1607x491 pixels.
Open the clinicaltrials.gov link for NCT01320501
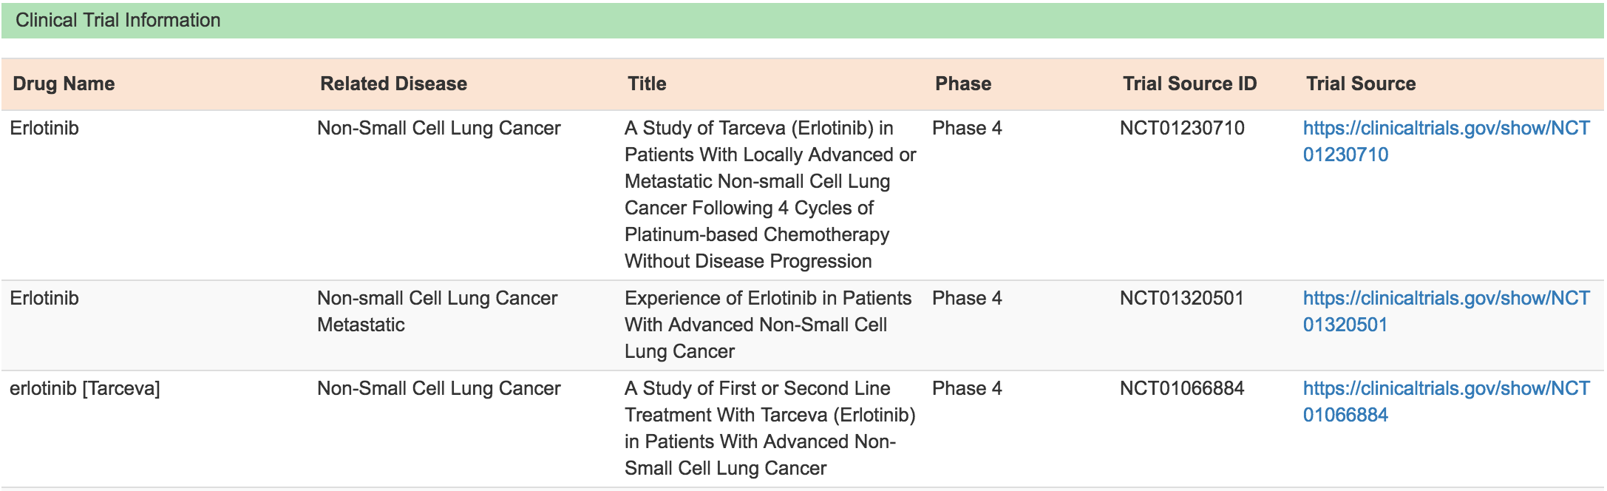pyautogui.click(x=1446, y=311)
